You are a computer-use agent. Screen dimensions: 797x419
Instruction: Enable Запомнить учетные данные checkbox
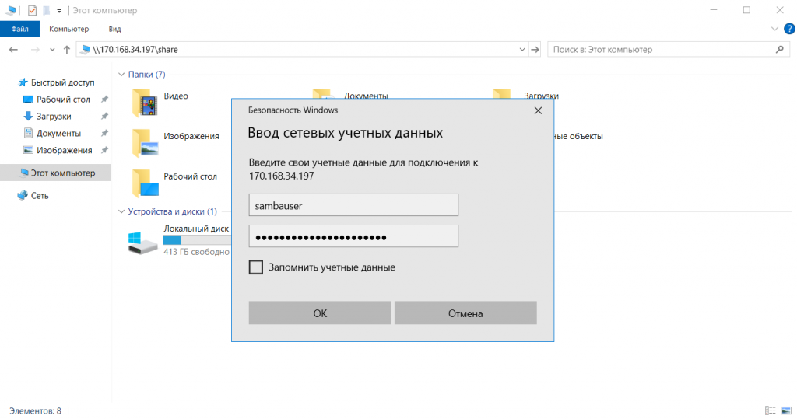[x=255, y=267]
